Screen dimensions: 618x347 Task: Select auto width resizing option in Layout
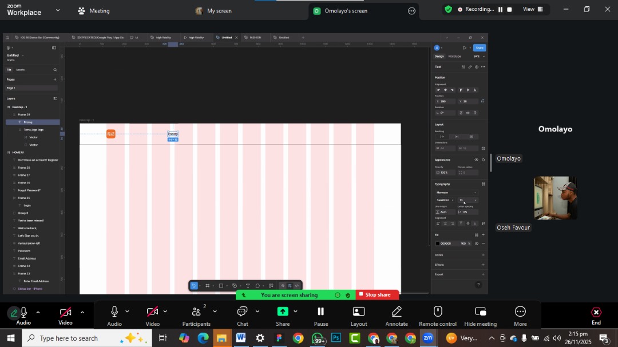(442, 137)
